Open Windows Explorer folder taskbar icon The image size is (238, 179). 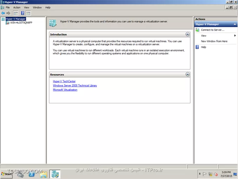(44, 174)
